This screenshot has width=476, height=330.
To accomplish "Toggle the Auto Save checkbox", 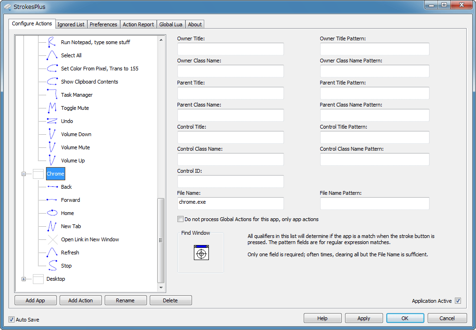I will pyautogui.click(x=12, y=319).
